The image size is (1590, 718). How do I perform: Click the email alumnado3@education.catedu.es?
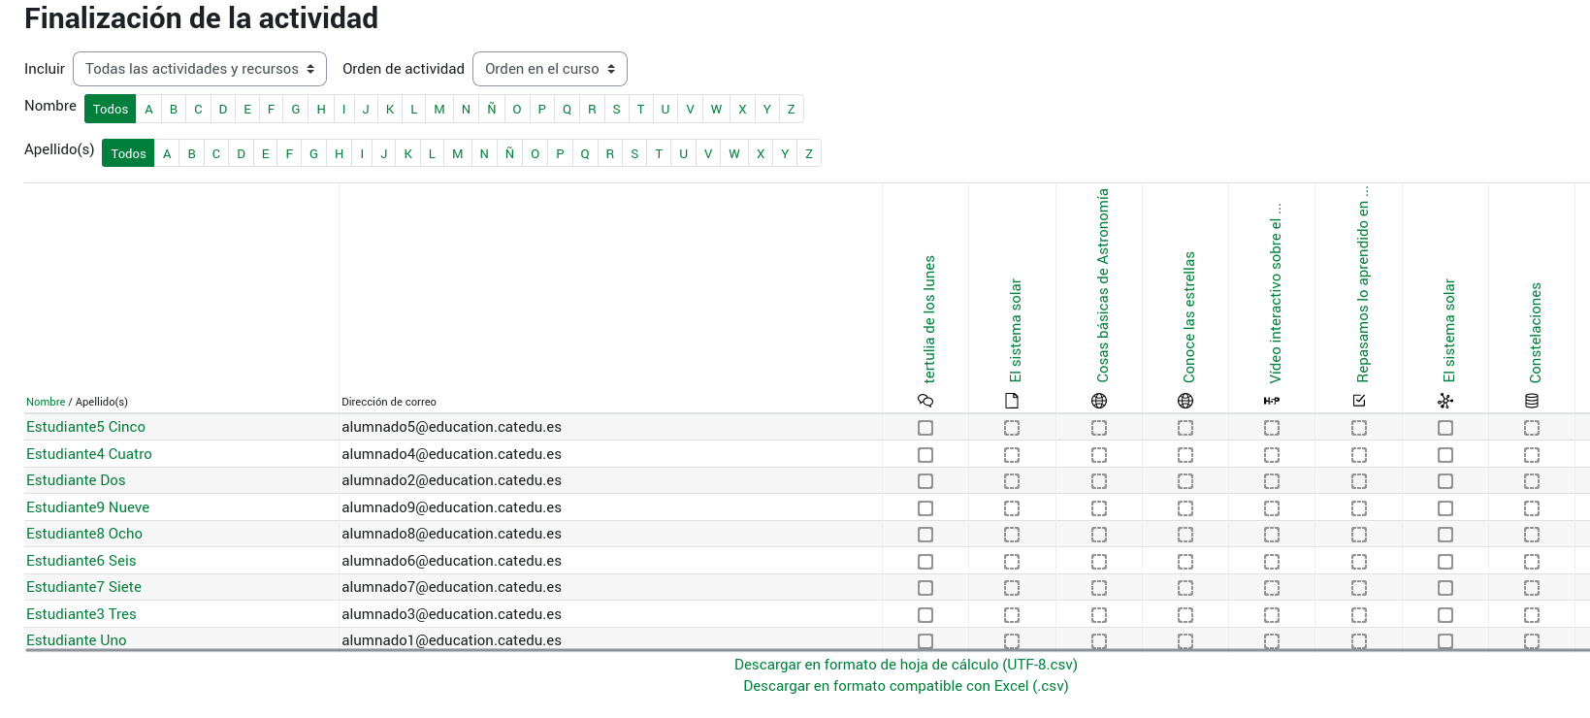[451, 614]
